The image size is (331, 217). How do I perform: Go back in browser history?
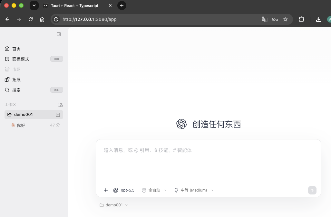[7, 19]
